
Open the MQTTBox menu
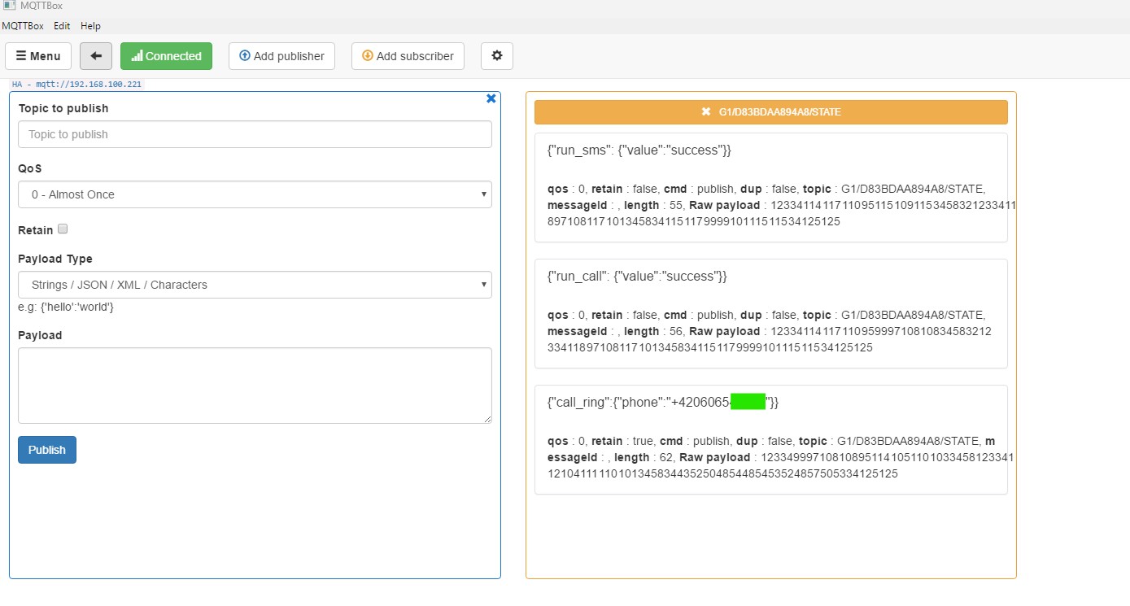23,26
